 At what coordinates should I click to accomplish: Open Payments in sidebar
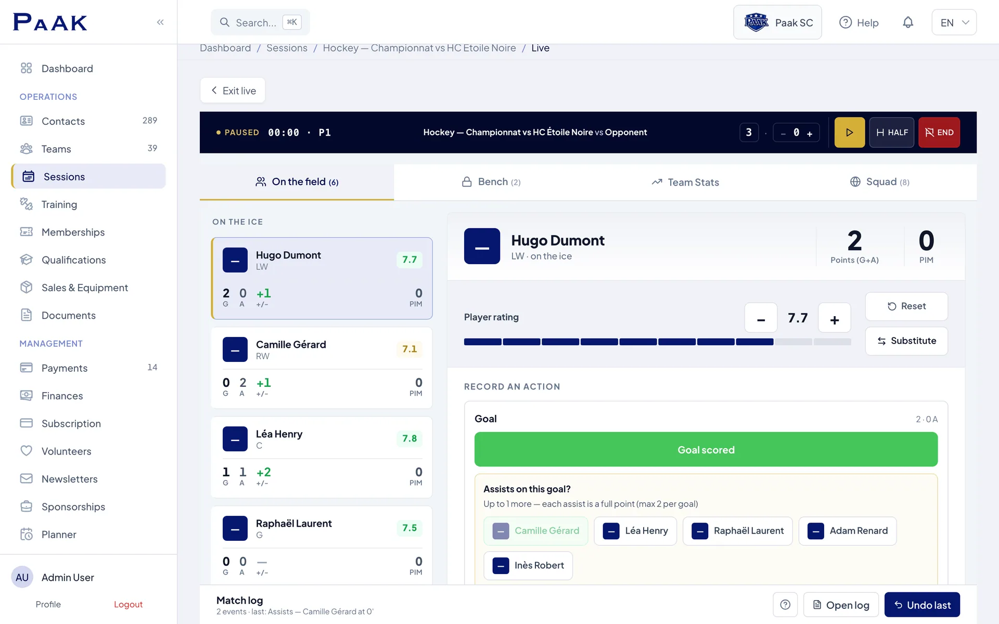(88, 368)
